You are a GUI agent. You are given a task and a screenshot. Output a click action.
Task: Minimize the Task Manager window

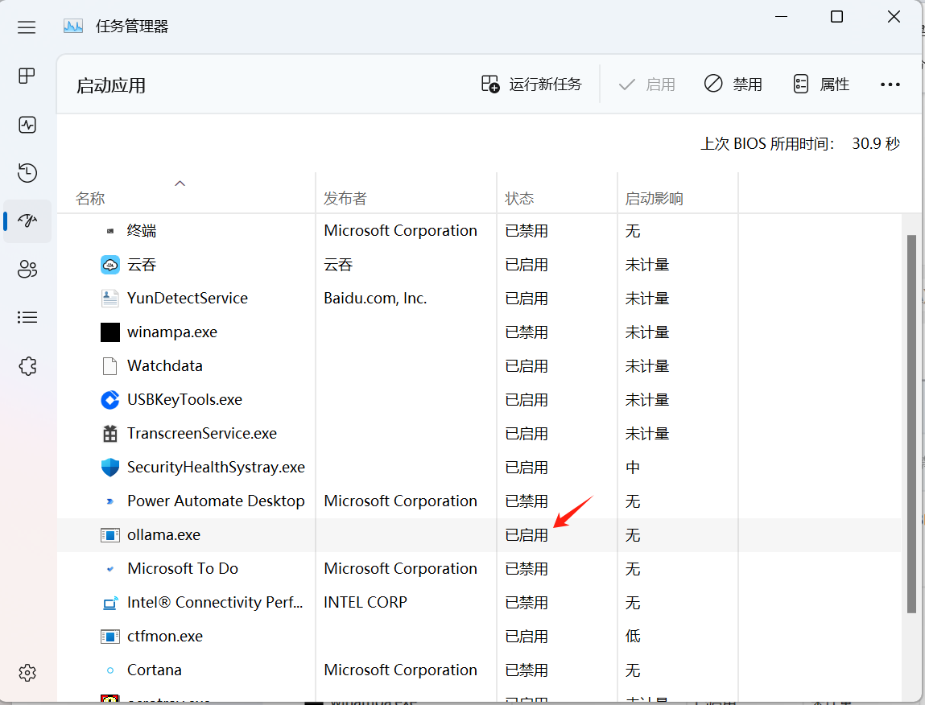click(x=781, y=17)
